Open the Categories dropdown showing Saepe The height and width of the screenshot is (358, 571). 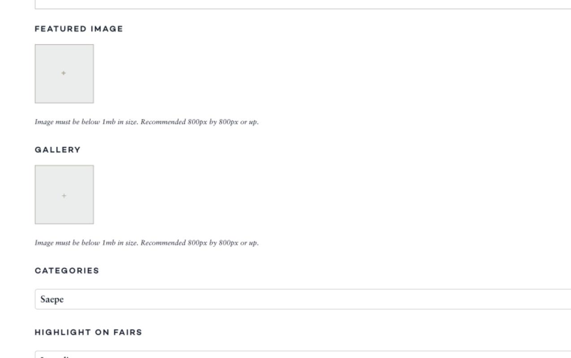303,299
